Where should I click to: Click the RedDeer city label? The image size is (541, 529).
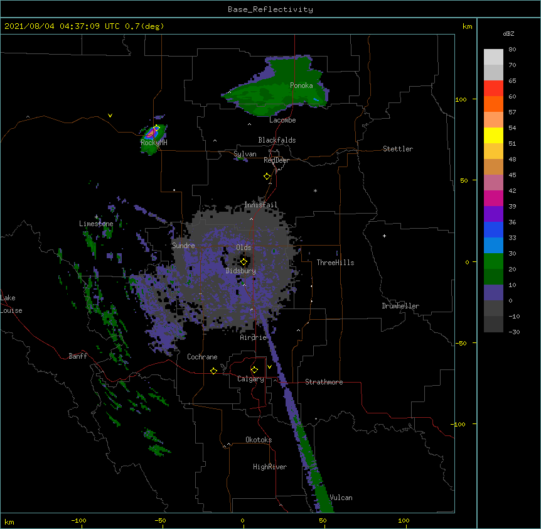[276, 160]
